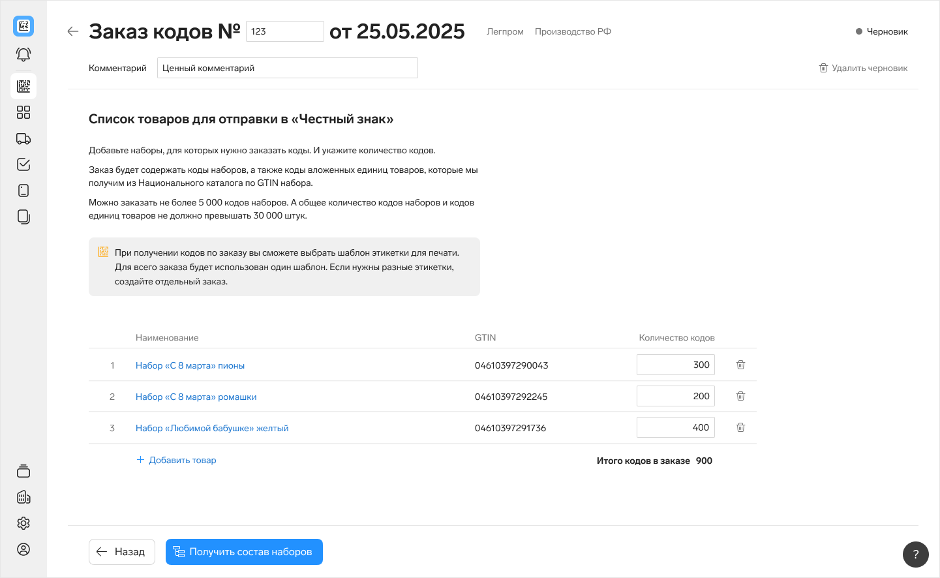
Task: Open the truck delivery section in sidebar
Action: tap(23, 138)
